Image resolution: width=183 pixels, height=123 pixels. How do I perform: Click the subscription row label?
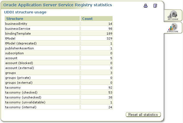pyautogui.click(x=14, y=53)
